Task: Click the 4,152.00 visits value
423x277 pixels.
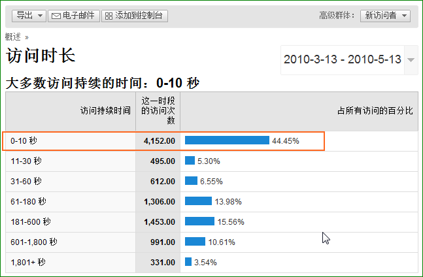Action: pyautogui.click(x=160, y=141)
